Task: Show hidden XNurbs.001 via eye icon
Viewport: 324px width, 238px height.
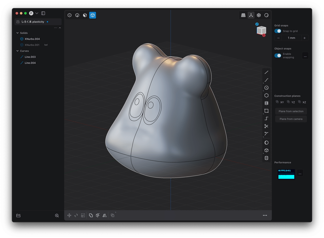Action: pos(46,45)
